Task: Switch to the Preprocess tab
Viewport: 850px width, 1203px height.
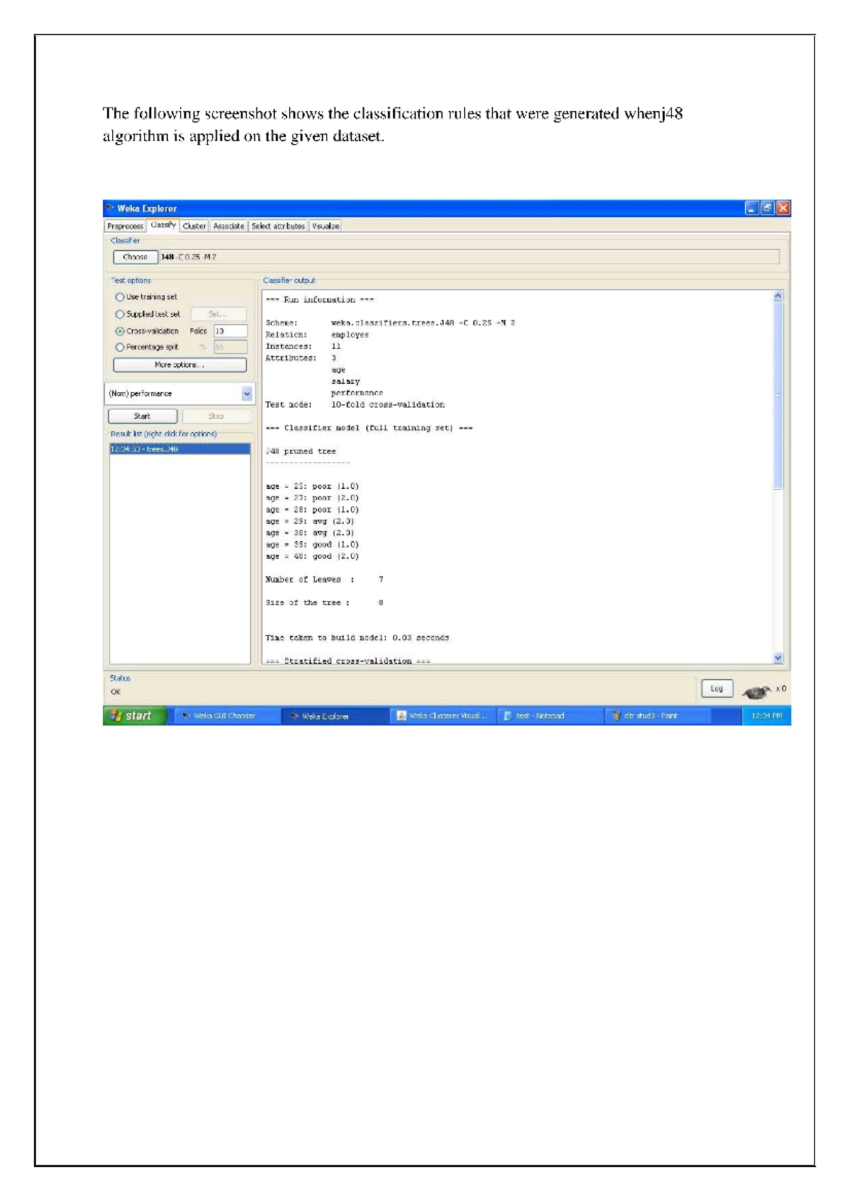Action: pos(125,226)
